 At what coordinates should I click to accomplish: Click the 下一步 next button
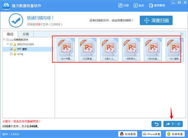point(173,124)
